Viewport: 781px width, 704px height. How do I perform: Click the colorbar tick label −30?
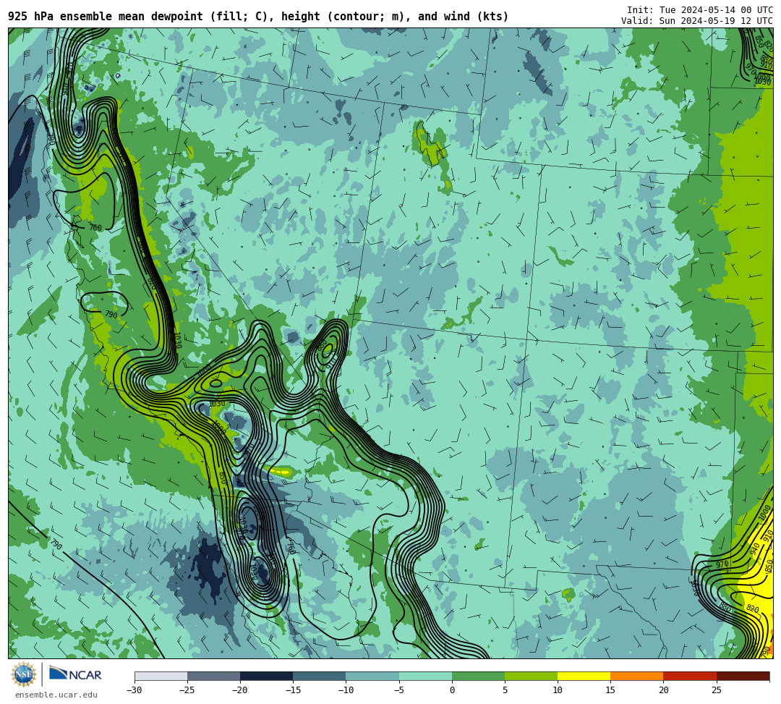point(135,690)
